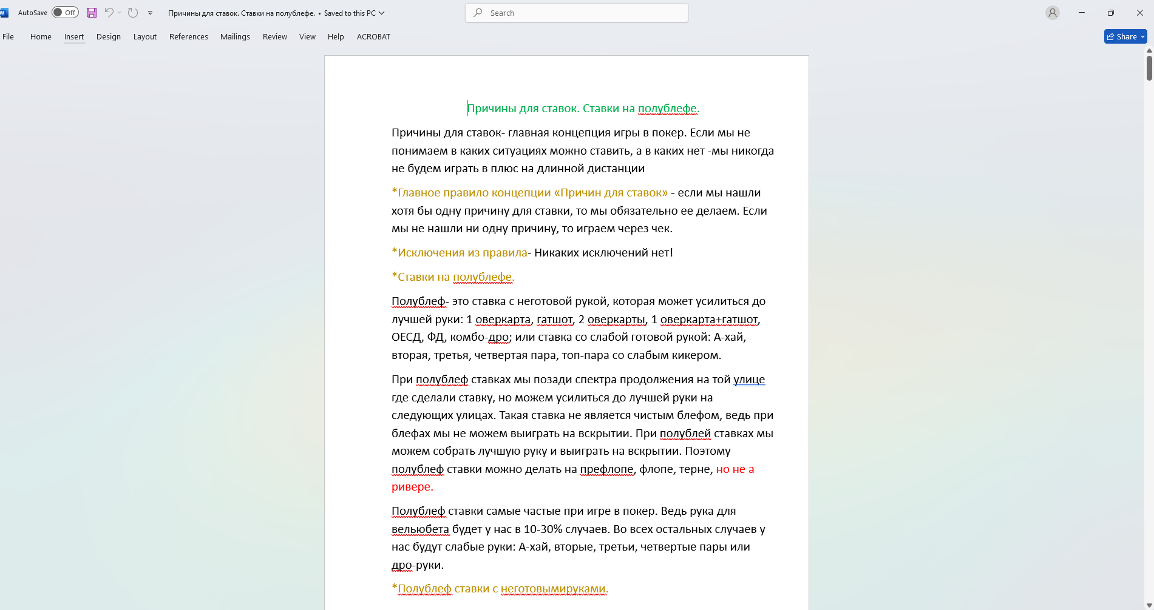
Task: Click the phrase '10-30% случаев' in the document
Action: coord(566,529)
